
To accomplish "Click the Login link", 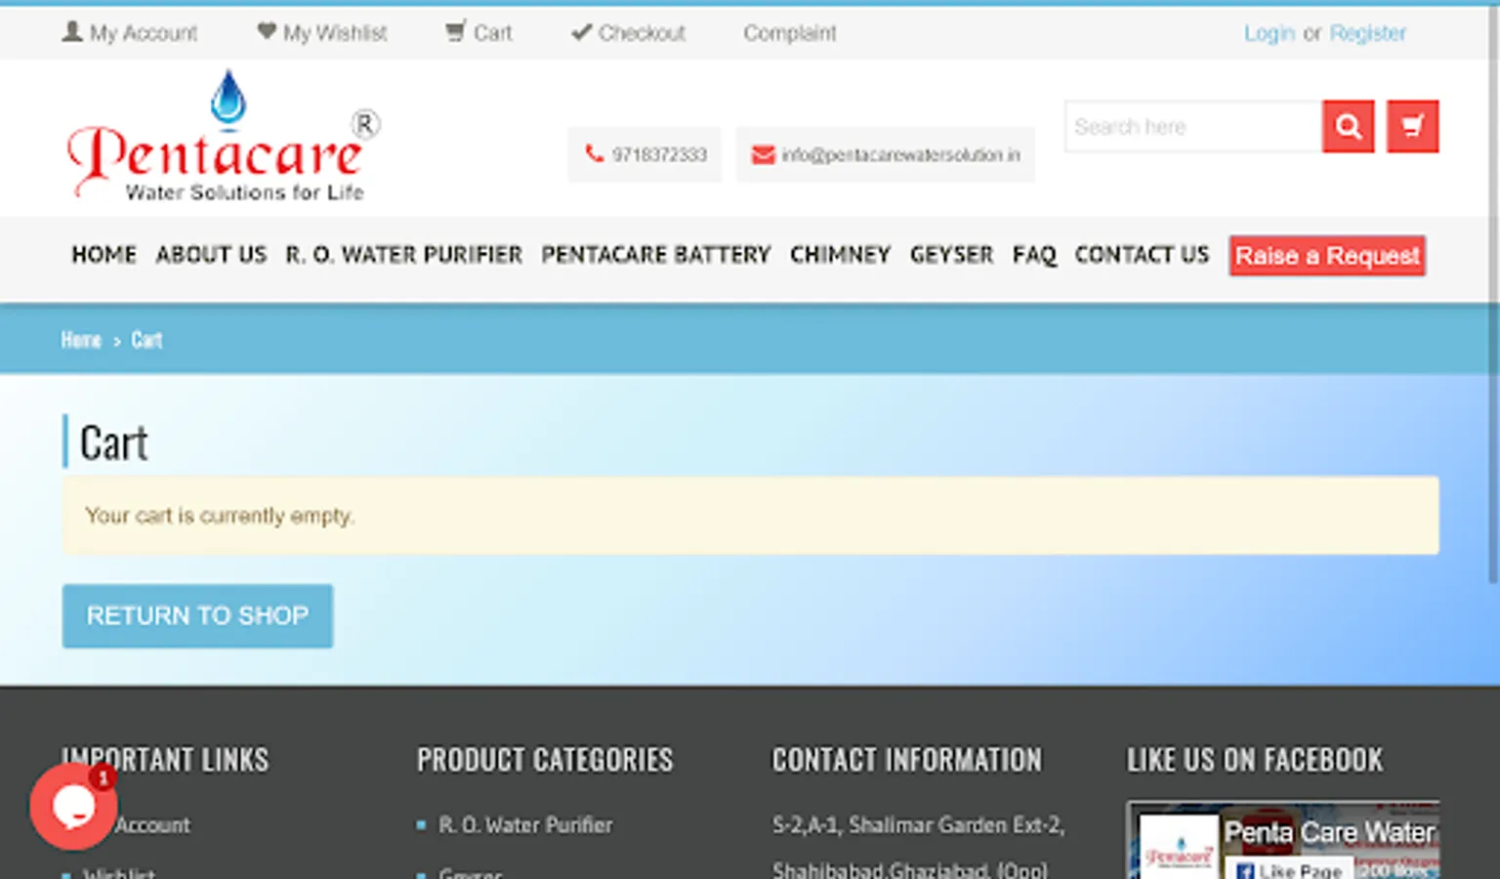I will [1269, 33].
